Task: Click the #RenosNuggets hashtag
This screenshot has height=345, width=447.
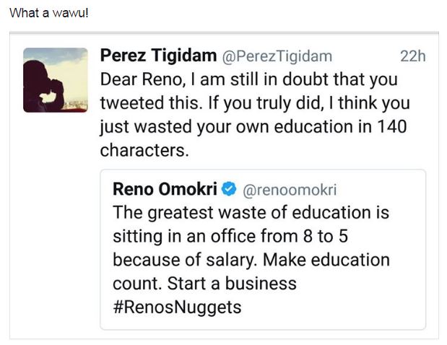Action: point(177,306)
